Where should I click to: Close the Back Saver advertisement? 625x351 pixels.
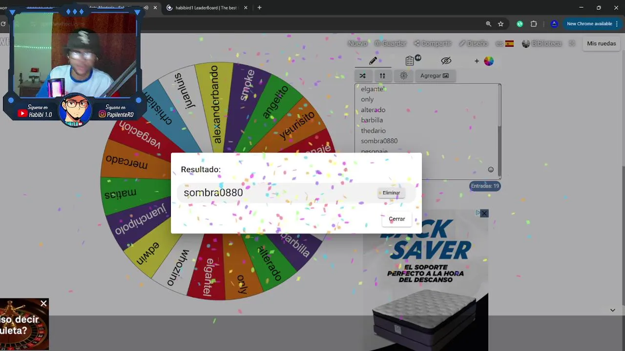click(x=484, y=213)
